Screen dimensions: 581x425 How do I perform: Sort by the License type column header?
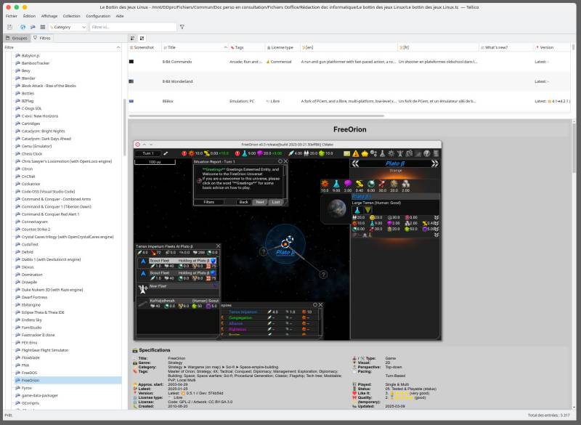point(282,47)
